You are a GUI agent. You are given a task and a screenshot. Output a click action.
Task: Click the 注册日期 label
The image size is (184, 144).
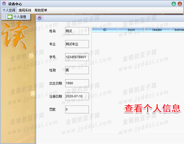tap(55, 96)
